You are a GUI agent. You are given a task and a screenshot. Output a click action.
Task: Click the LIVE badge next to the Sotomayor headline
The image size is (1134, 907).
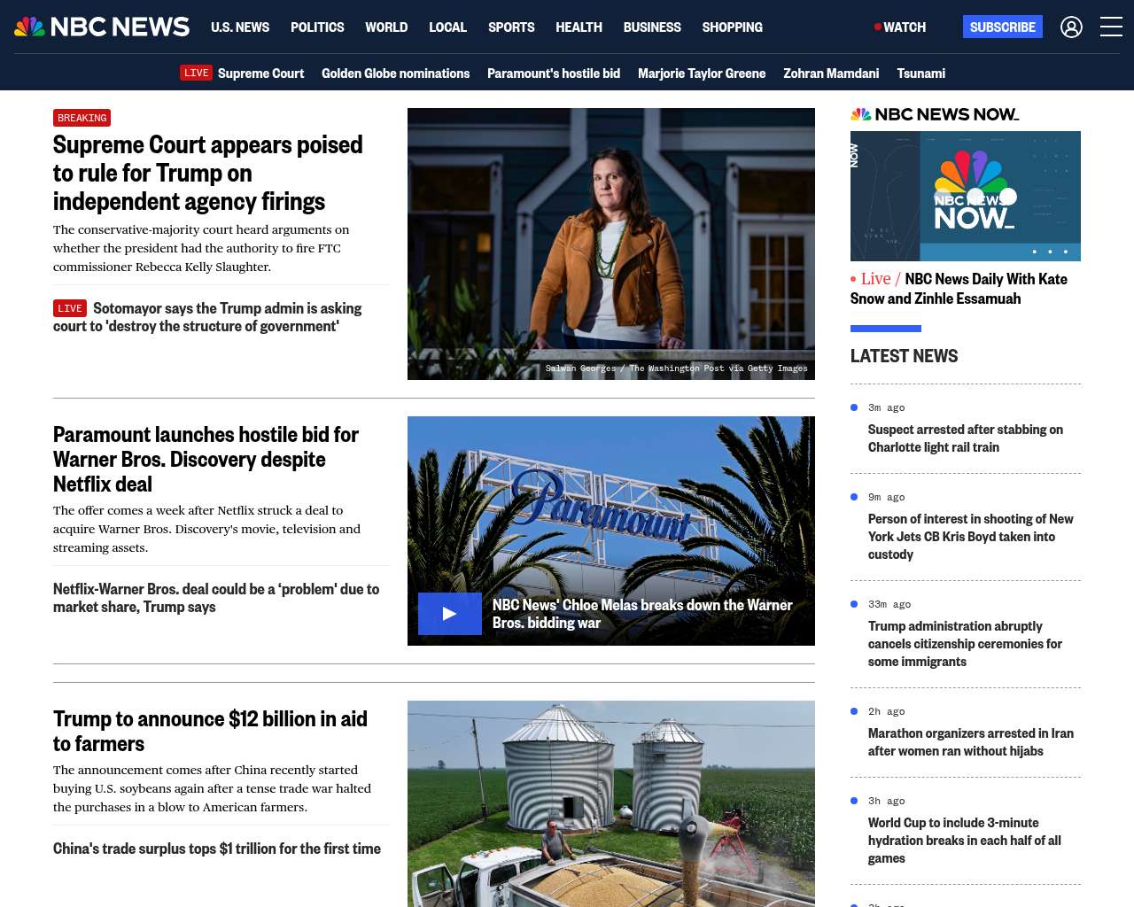coord(70,308)
